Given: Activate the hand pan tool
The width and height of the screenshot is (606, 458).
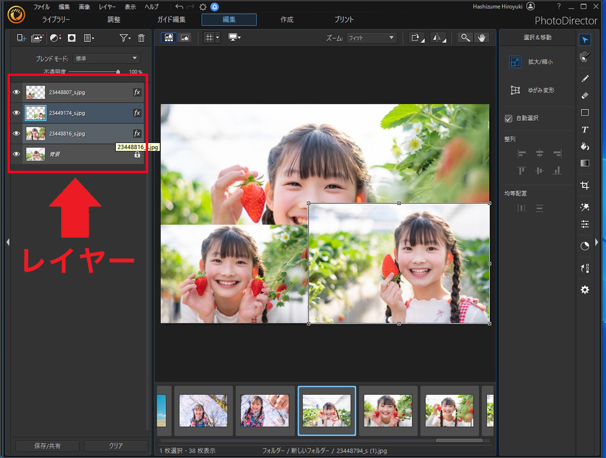Looking at the screenshot, I should coord(481,38).
